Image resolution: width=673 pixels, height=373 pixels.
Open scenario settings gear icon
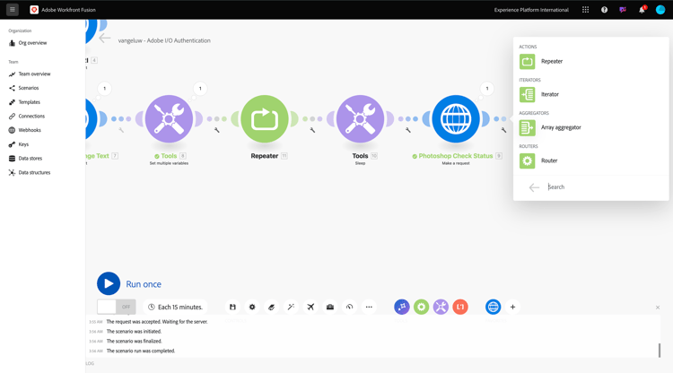[x=252, y=307]
